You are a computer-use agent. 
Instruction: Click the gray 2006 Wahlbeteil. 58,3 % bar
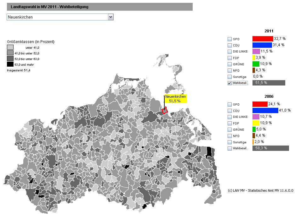[270, 148]
